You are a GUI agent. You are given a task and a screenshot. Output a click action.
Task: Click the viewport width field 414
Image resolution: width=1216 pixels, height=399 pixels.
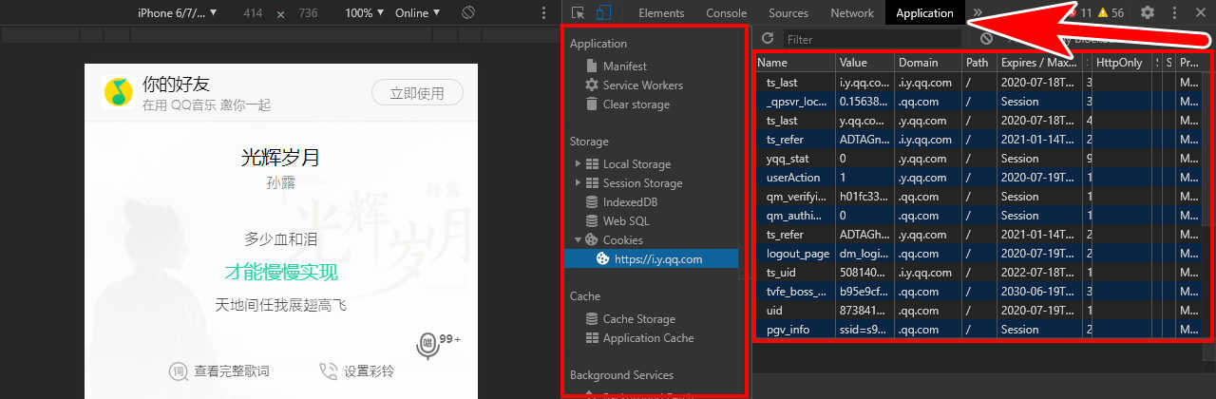253,13
